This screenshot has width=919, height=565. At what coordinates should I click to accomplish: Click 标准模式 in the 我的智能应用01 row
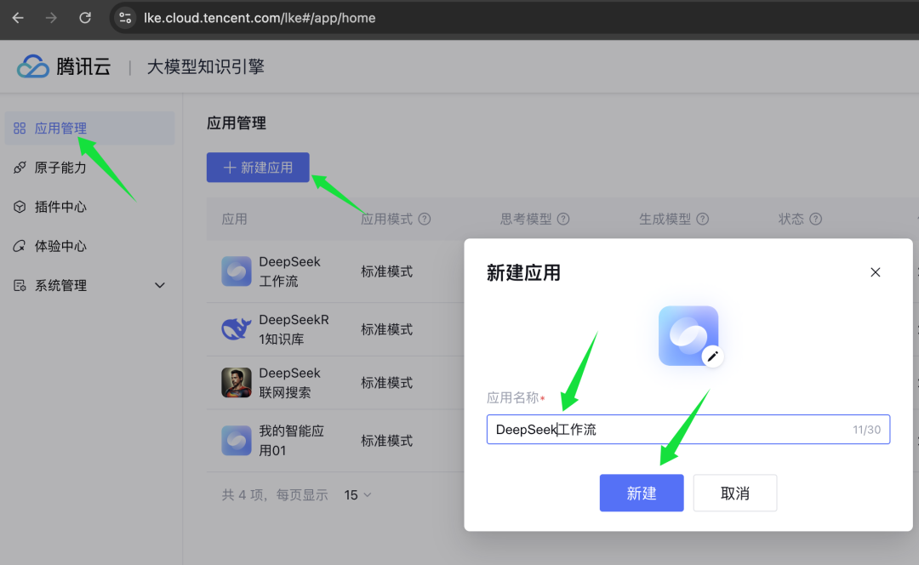pyautogui.click(x=387, y=441)
